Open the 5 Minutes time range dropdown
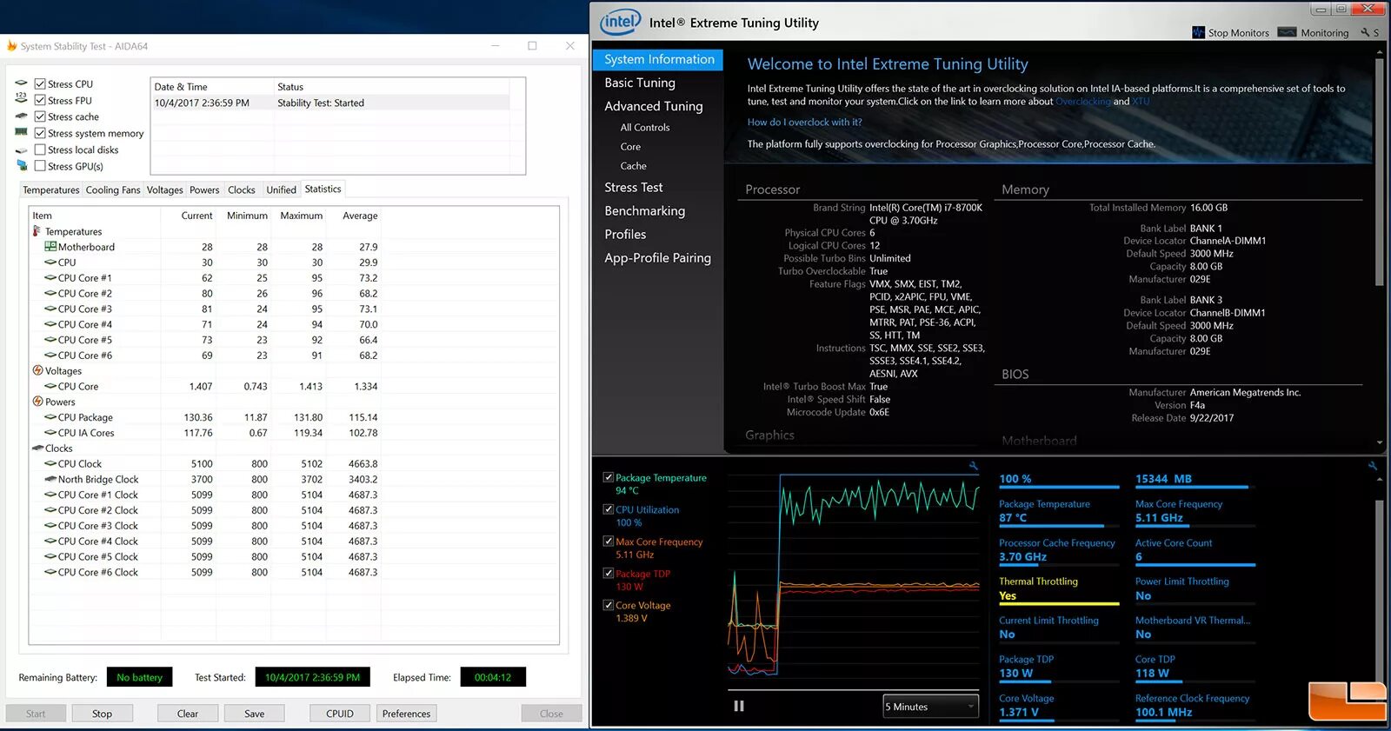Image resolution: width=1391 pixels, height=731 pixels. (x=931, y=707)
